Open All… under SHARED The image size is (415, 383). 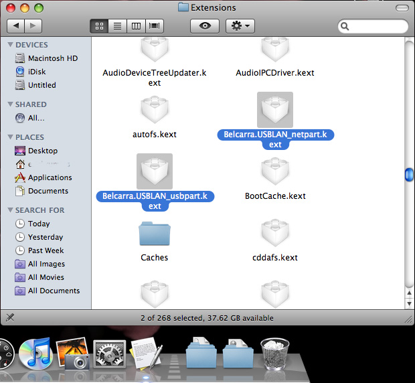coord(30,118)
